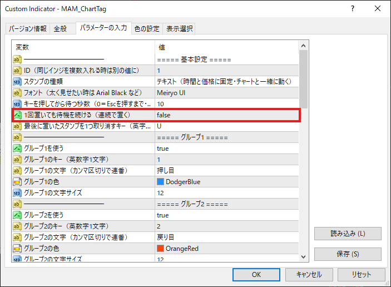Click the string icon beside グループ1のキー
The width and height of the screenshot is (391, 287).
[x=17, y=160]
